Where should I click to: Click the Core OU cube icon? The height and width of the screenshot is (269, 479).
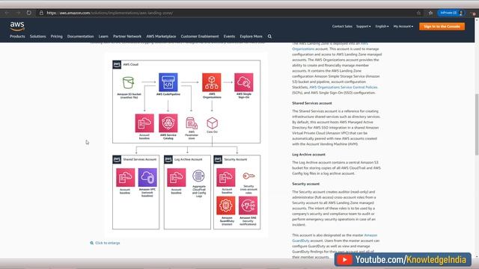coord(212,123)
